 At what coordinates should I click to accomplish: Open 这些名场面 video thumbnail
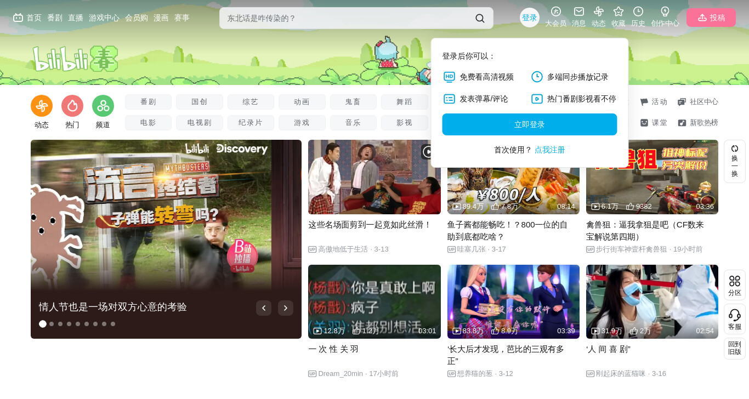[x=374, y=177]
